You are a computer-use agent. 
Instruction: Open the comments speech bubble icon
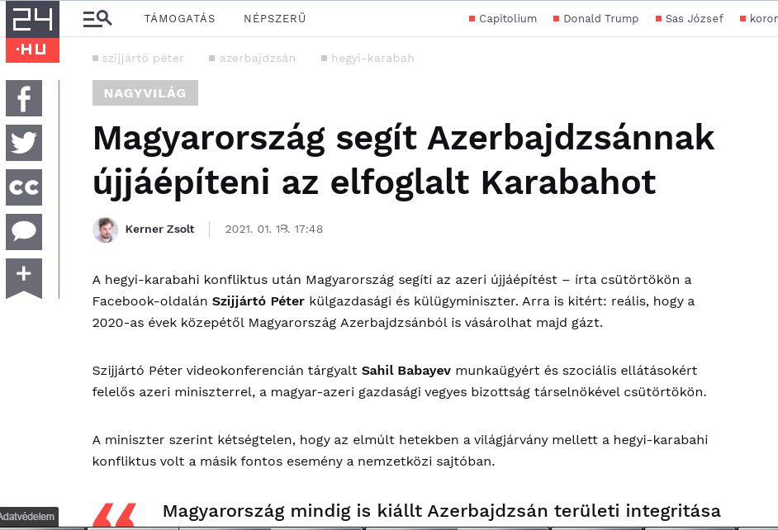click(24, 232)
